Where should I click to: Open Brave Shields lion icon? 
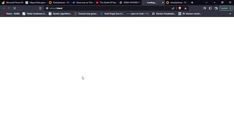point(180,8)
